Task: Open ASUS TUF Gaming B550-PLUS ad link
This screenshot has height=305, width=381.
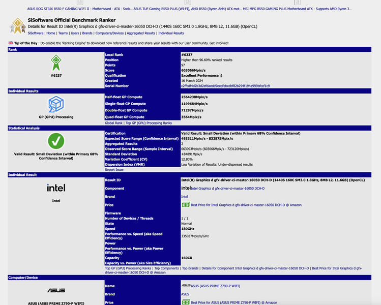Action: pos(188,9)
